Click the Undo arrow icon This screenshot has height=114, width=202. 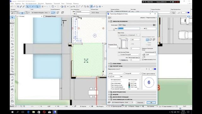pos(12,6)
